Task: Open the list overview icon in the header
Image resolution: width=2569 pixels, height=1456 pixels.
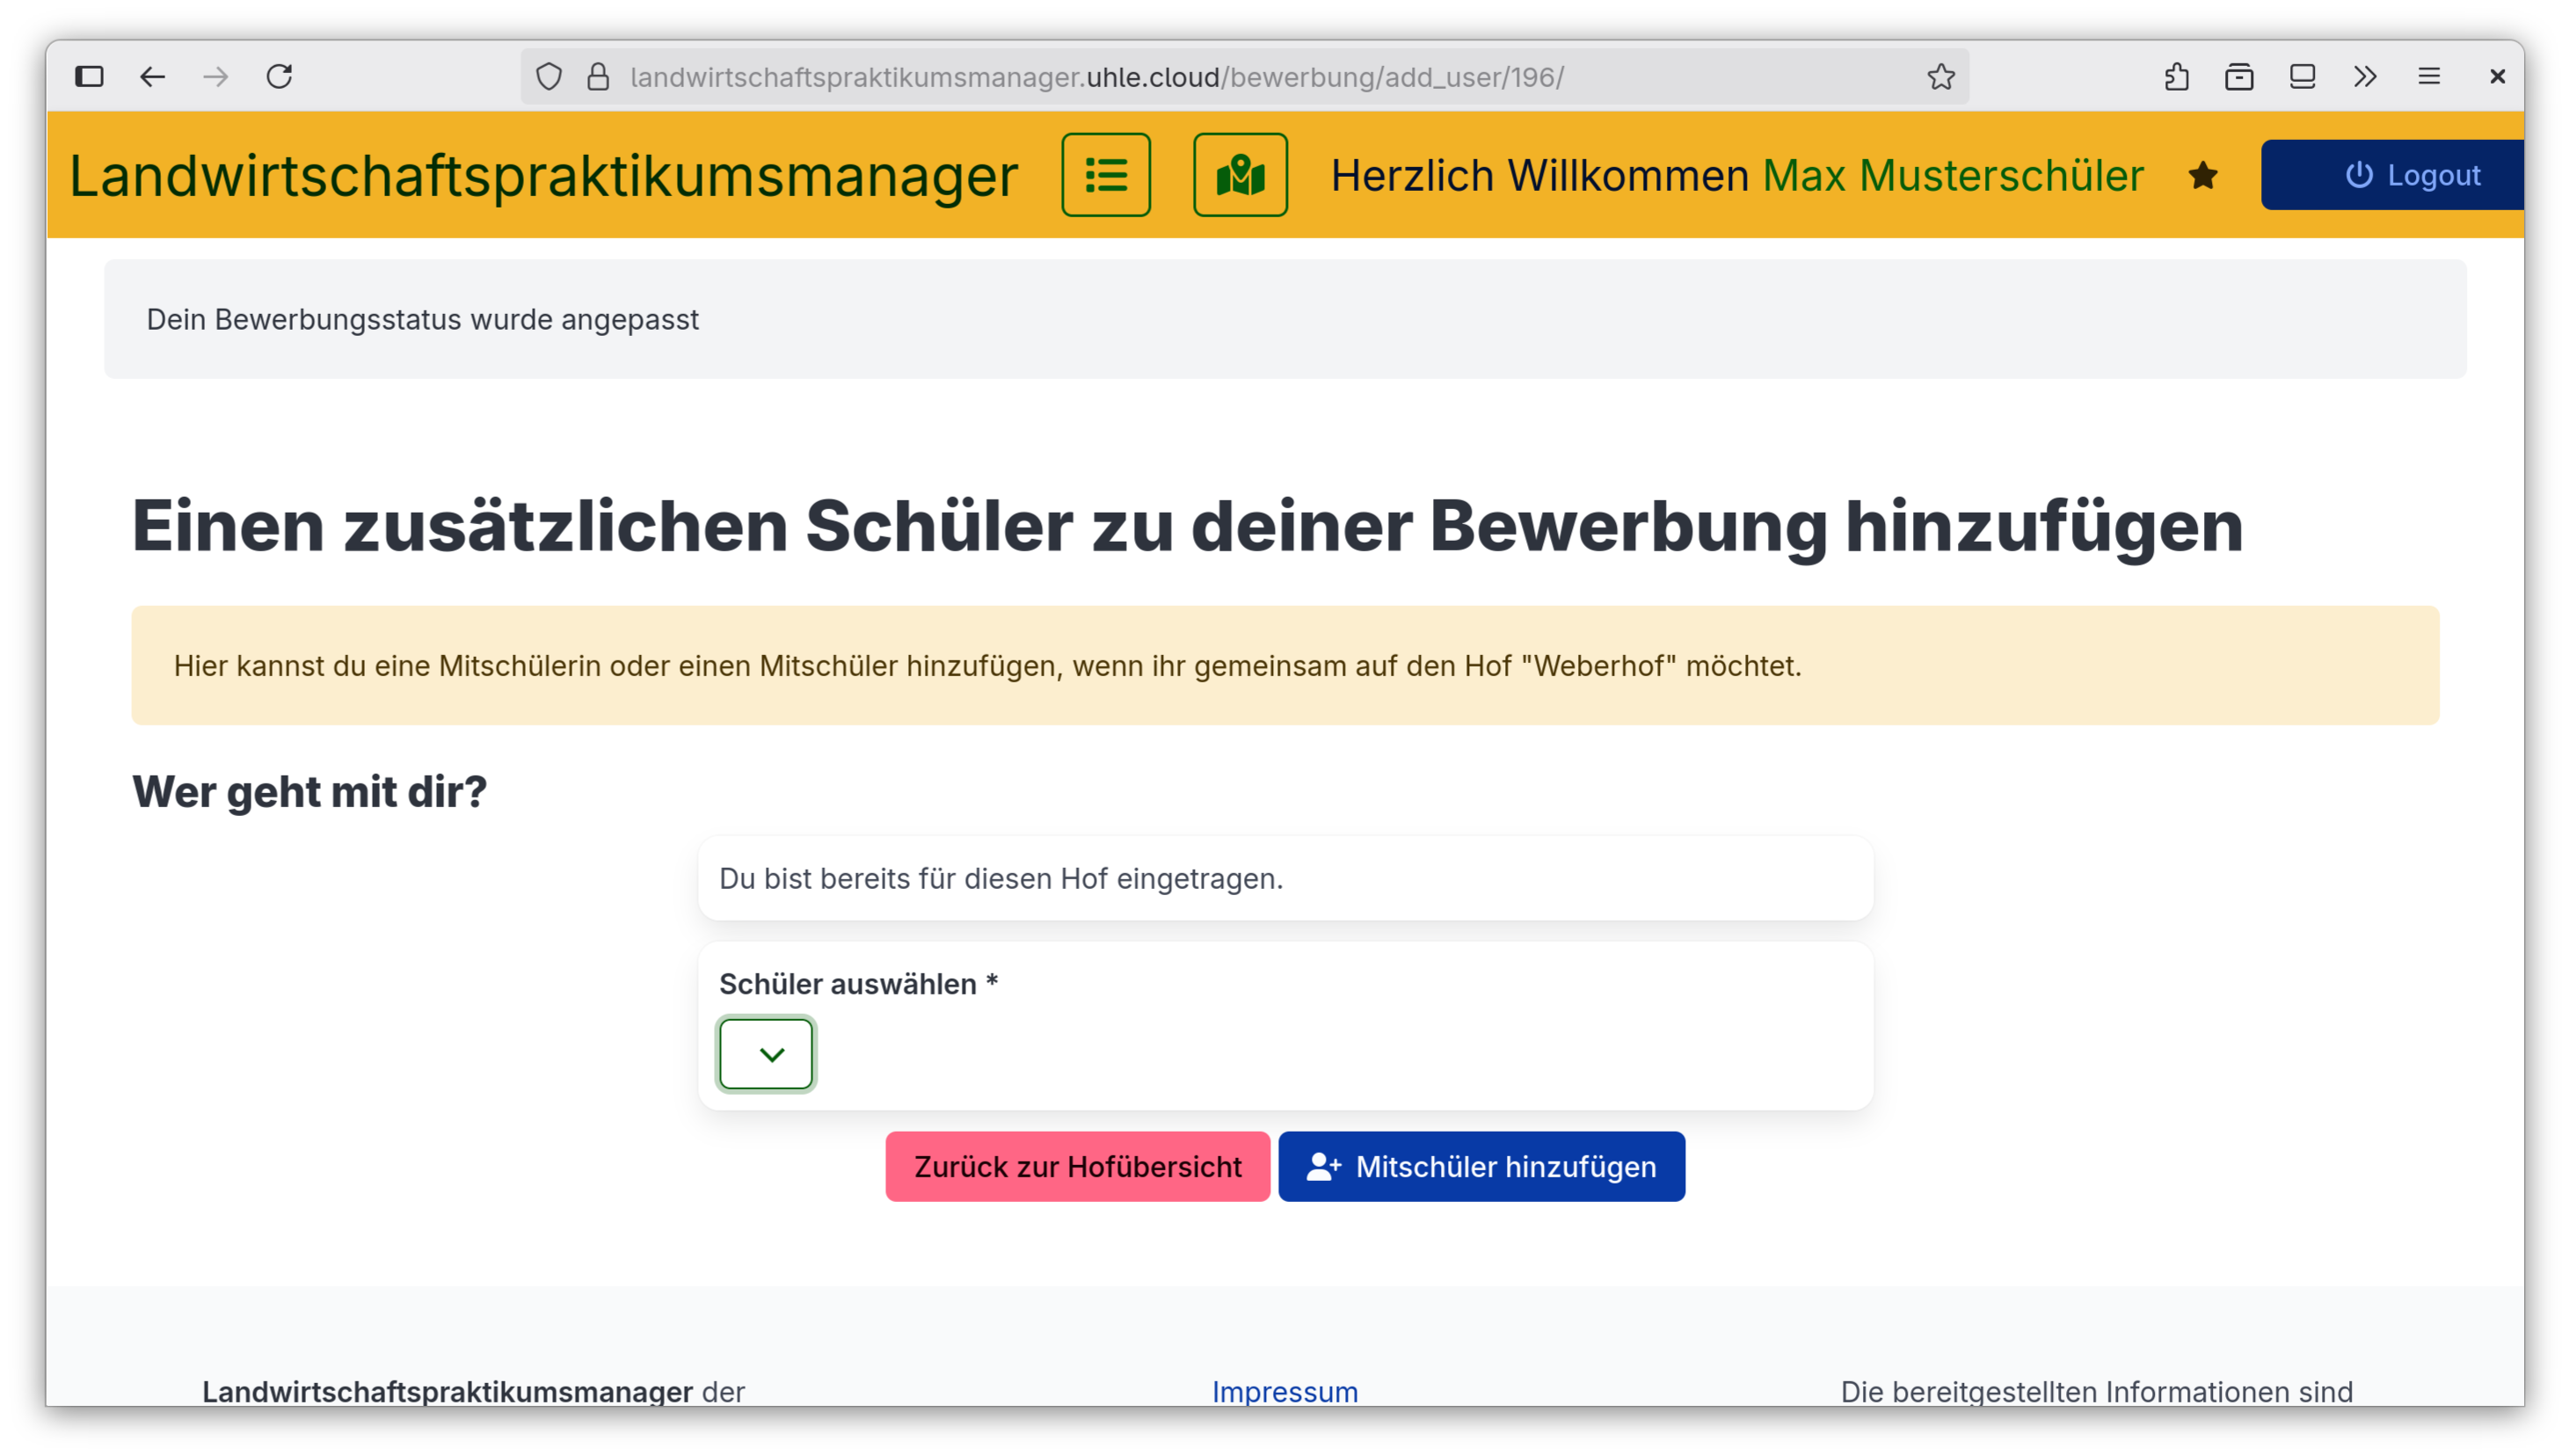Action: tap(1107, 175)
